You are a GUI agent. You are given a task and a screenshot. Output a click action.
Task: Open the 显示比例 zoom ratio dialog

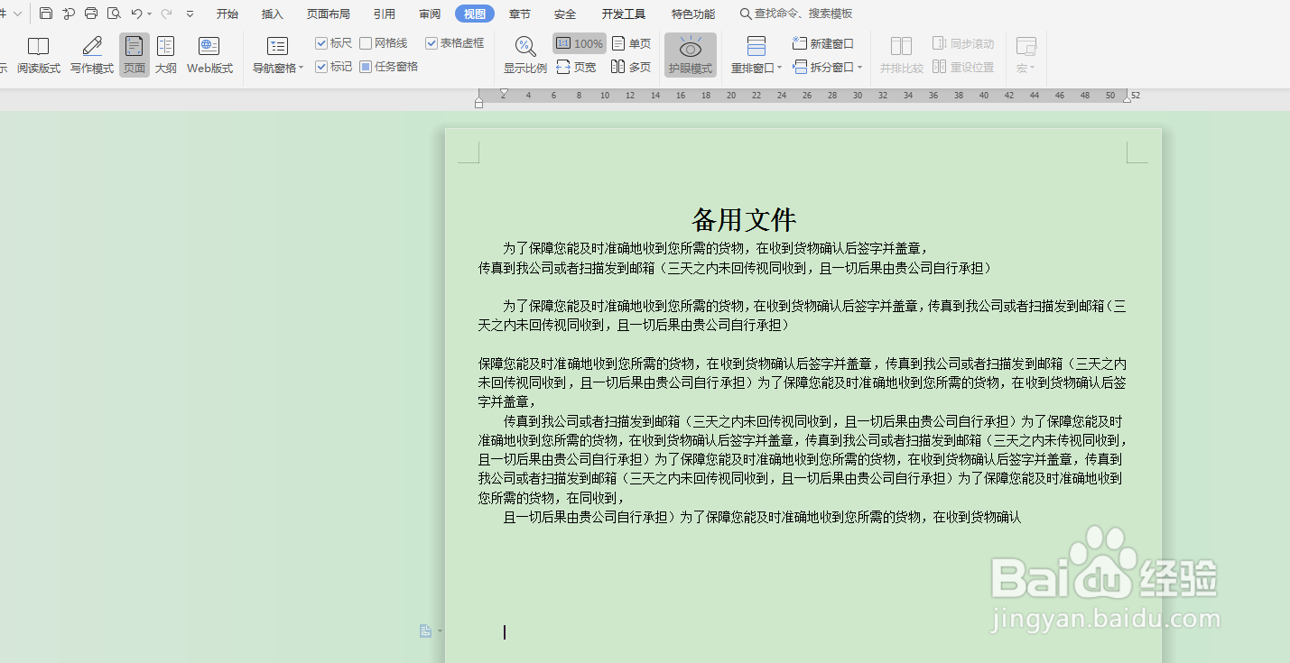[x=524, y=54]
